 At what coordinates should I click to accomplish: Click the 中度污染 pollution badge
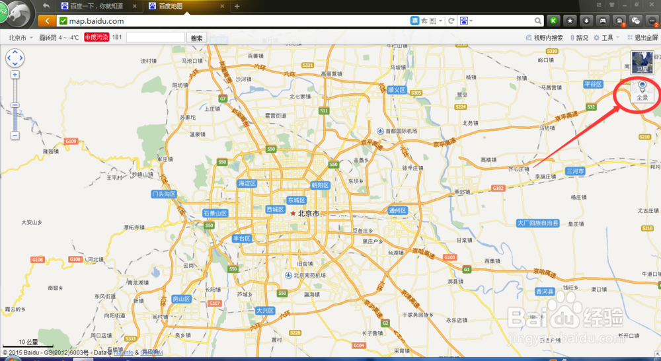click(97, 37)
